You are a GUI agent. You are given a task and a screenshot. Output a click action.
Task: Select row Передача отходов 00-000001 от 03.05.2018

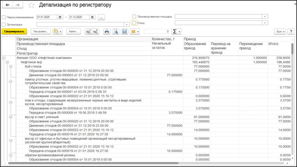(x=67, y=92)
